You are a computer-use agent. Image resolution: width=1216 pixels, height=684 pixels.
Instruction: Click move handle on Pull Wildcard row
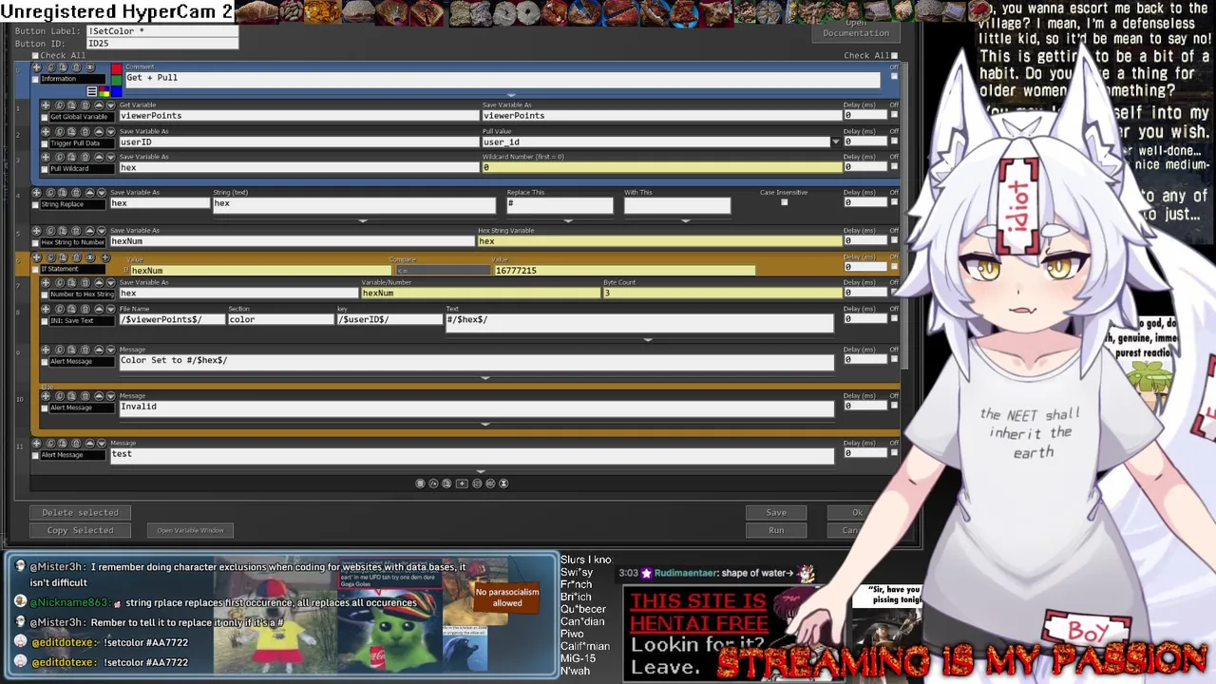point(46,157)
